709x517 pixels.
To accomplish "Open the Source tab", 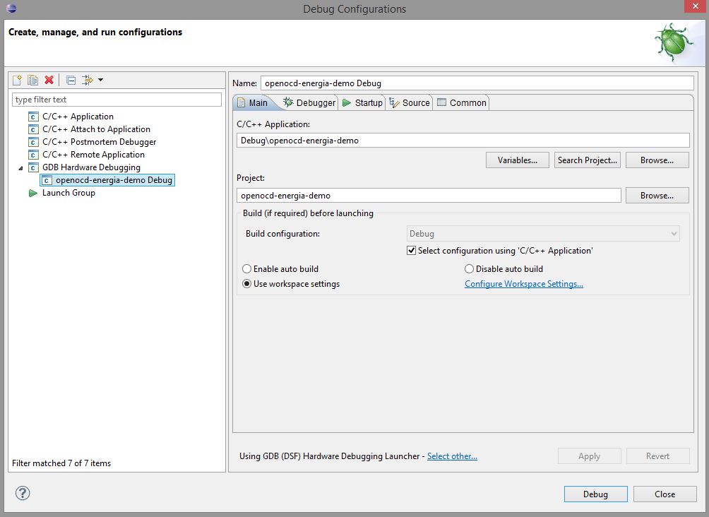I will click(409, 102).
